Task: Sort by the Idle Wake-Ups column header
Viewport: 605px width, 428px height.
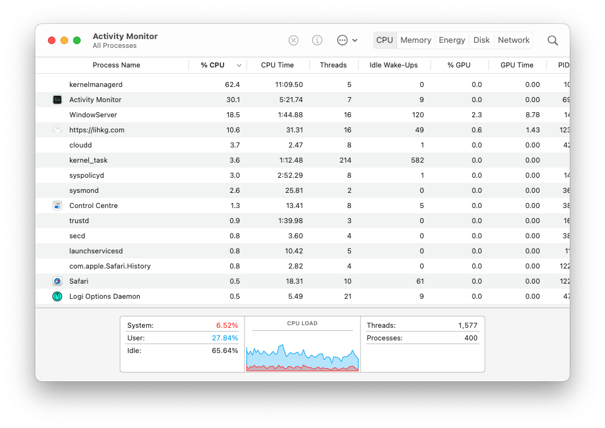Action: coord(393,65)
